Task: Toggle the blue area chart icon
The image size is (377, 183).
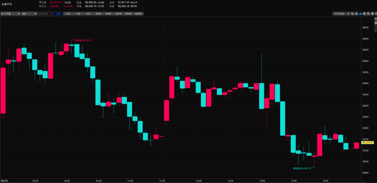Action: 360,14
